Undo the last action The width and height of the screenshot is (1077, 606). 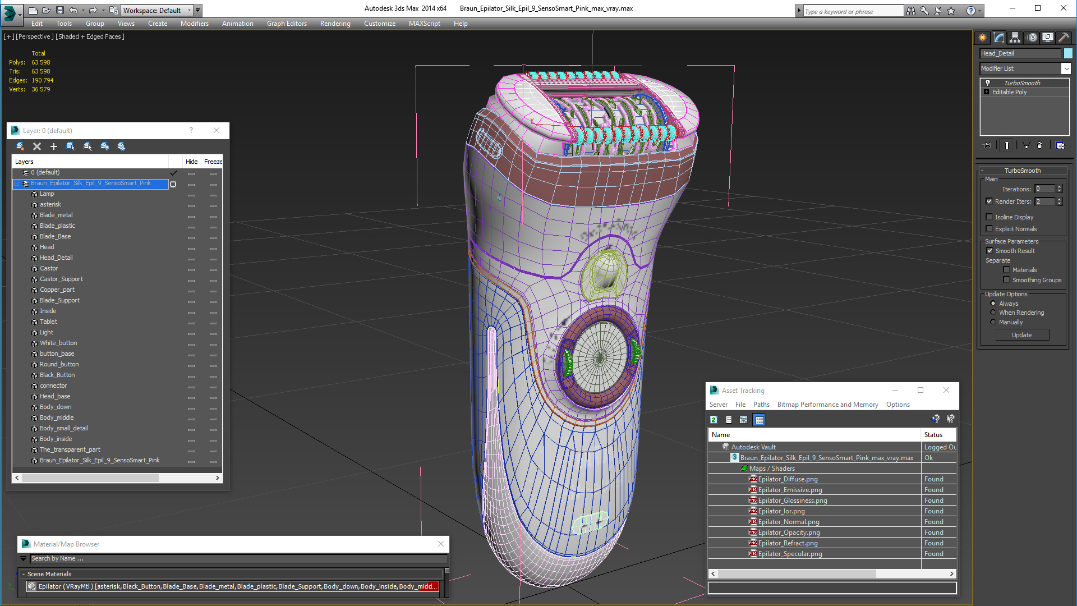point(73,10)
